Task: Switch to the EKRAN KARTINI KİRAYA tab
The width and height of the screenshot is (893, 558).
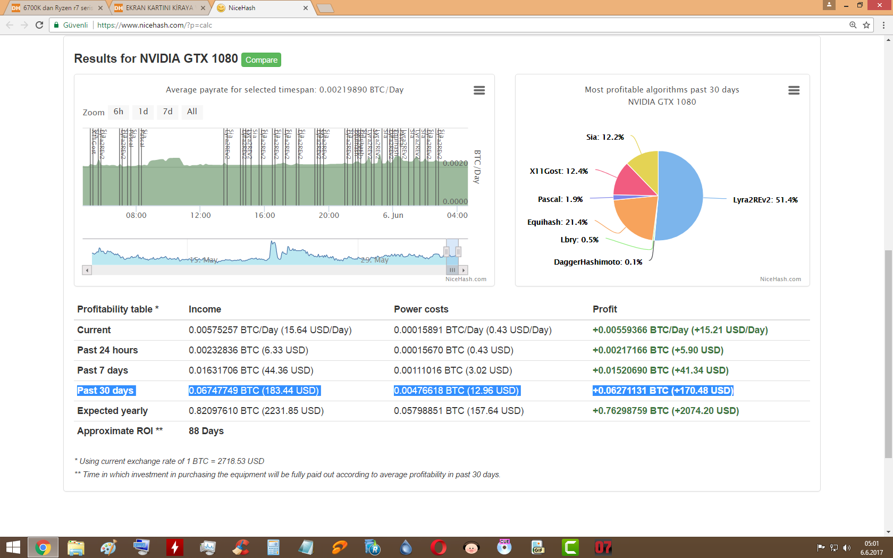Action: pyautogui.click(x=159, y=8)
